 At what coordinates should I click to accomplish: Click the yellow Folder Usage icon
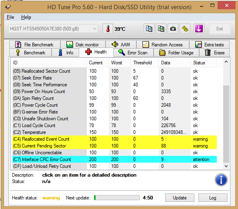tap(162, 53)
